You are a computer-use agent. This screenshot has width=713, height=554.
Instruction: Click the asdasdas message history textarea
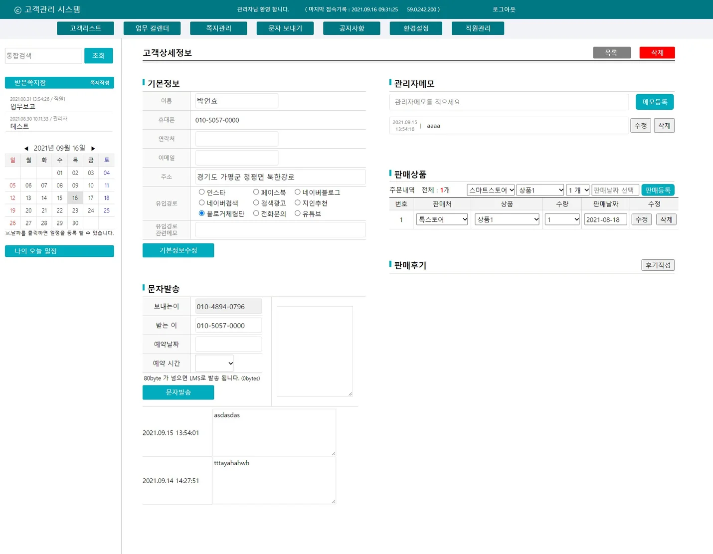pos(274,432)
